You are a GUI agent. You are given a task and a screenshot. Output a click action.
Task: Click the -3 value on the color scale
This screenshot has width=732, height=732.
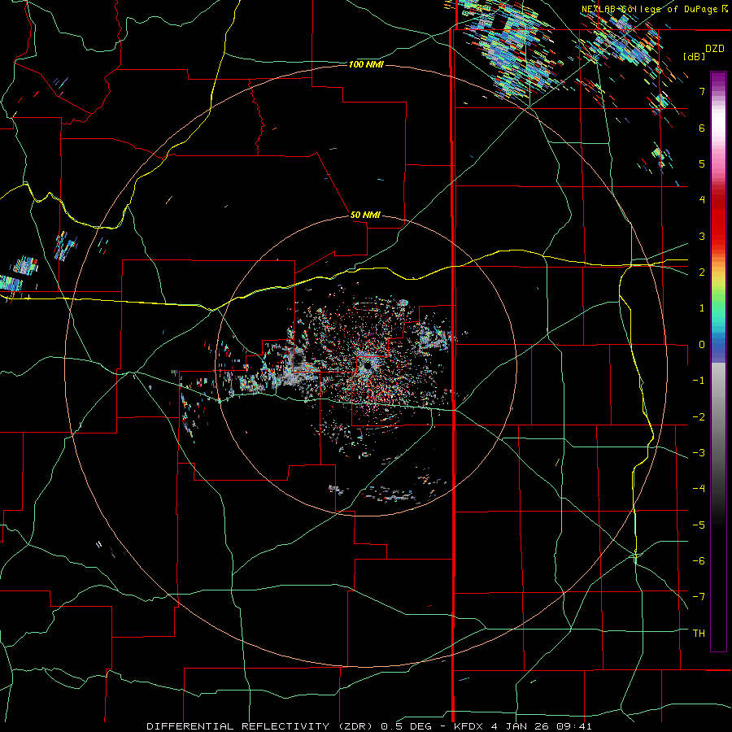coord(699,453)
